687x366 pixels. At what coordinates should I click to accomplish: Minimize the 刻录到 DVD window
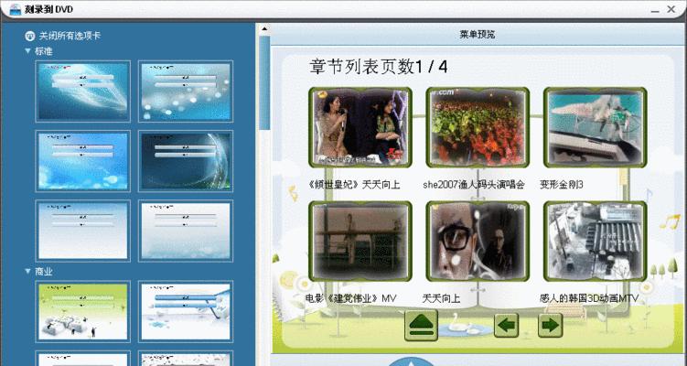[x=655, y=10]
